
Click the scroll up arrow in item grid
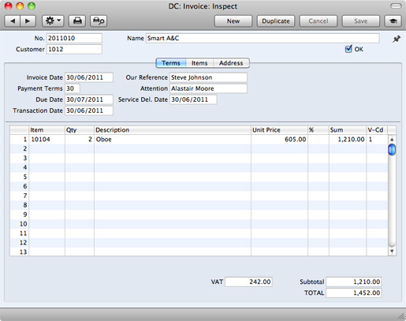tap(392, 140)
